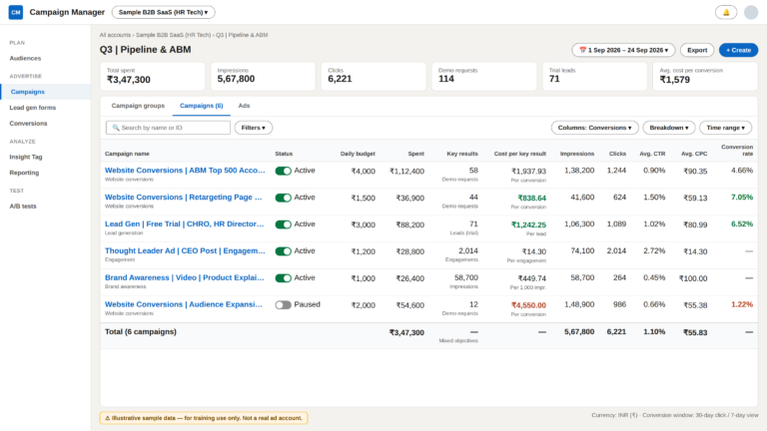This screenshot has height=431, width=767.
Task: Toggle Lead Gen Free Trial status switch
Action: 284,224
